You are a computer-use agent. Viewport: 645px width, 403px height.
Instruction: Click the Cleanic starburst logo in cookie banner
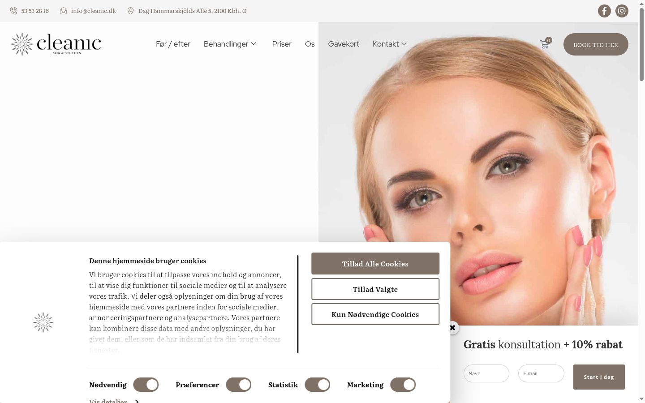click(x=43, y=322)
